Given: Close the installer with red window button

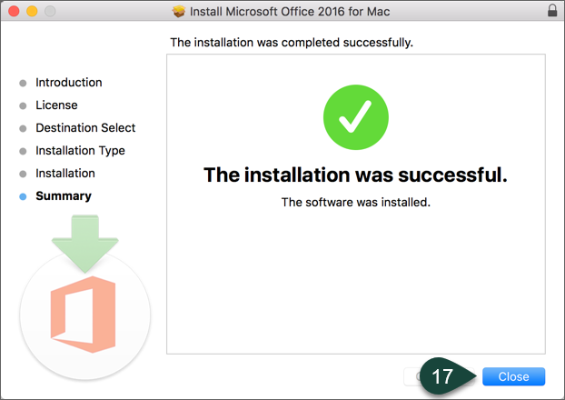Looking at the screenshot, I should coord(12,11).
